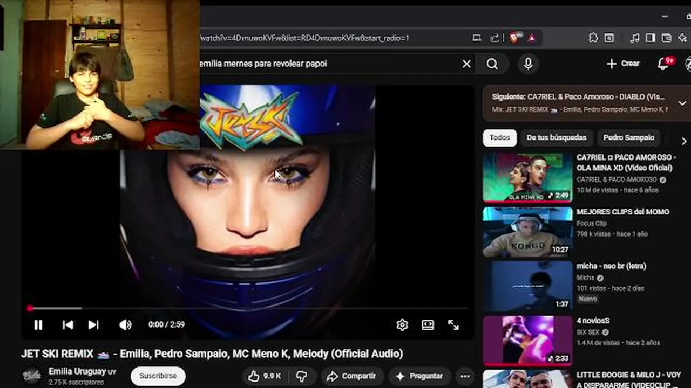Go to the previous video in the mix

click(x=67, y=325)
